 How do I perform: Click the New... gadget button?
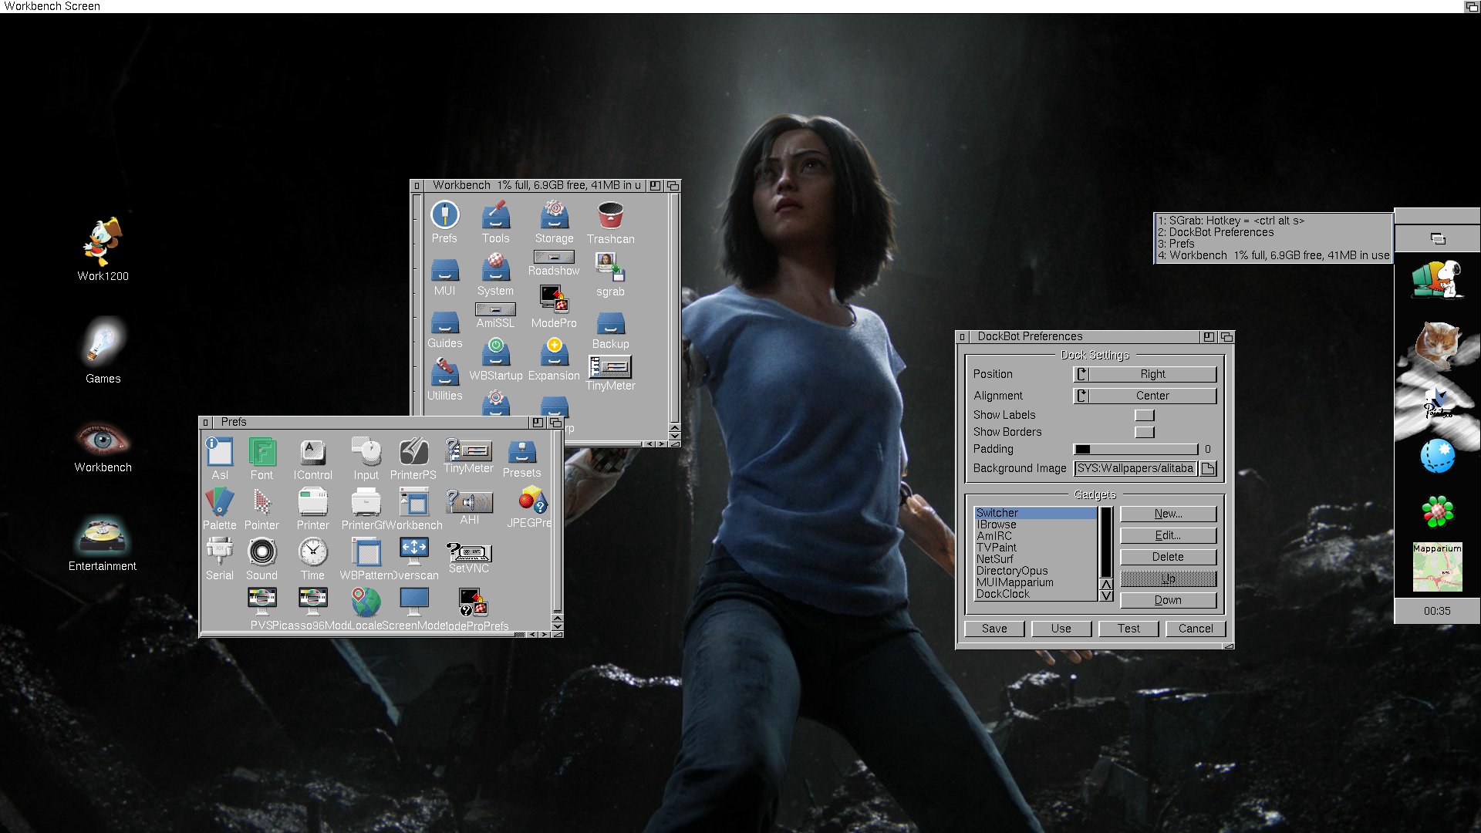[x=1168, y=514]
